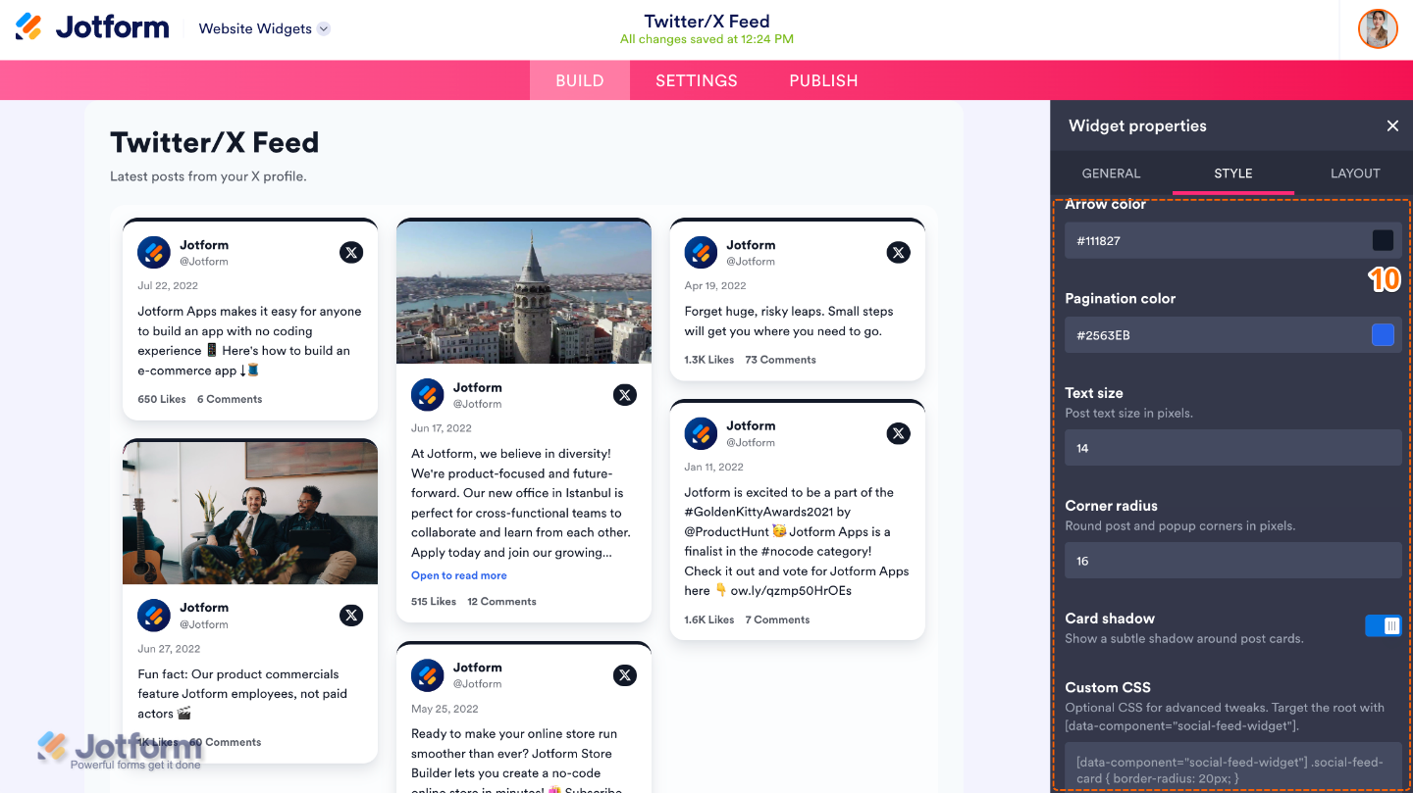1413x793 pixels.
Task: Click the 'Open to read more' link
Action: (459, 575)
